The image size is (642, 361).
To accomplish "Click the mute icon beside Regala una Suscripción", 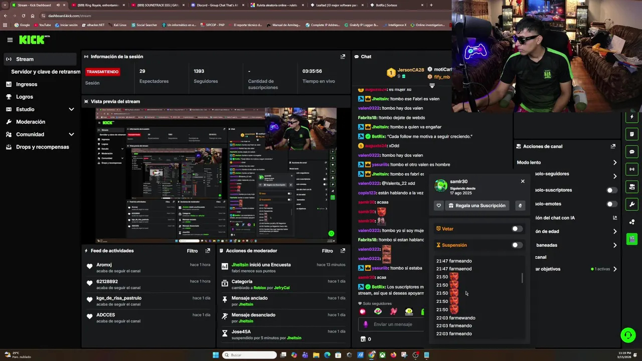I will pos(520,206).
